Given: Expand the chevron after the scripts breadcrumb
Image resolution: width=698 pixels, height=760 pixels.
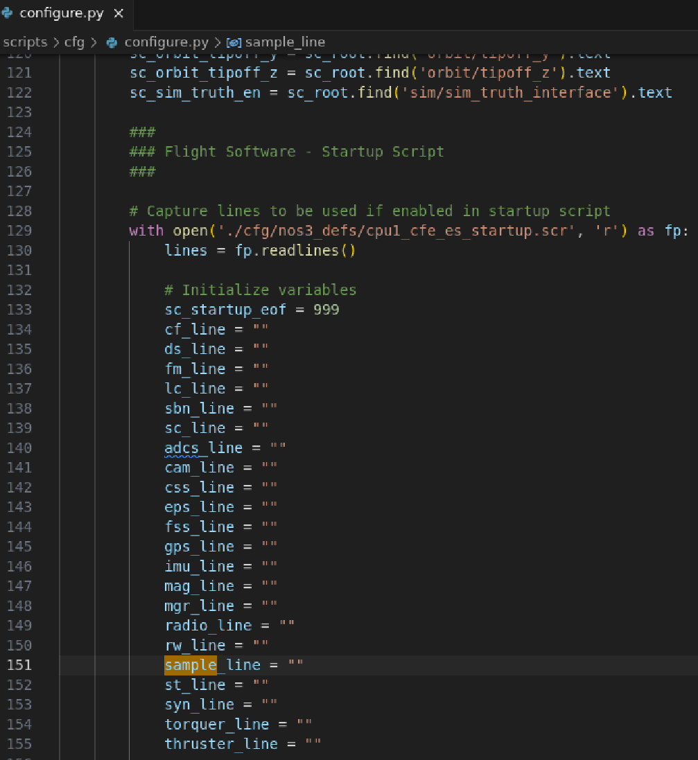Looking at the screenshot, I should click(56, 43).
